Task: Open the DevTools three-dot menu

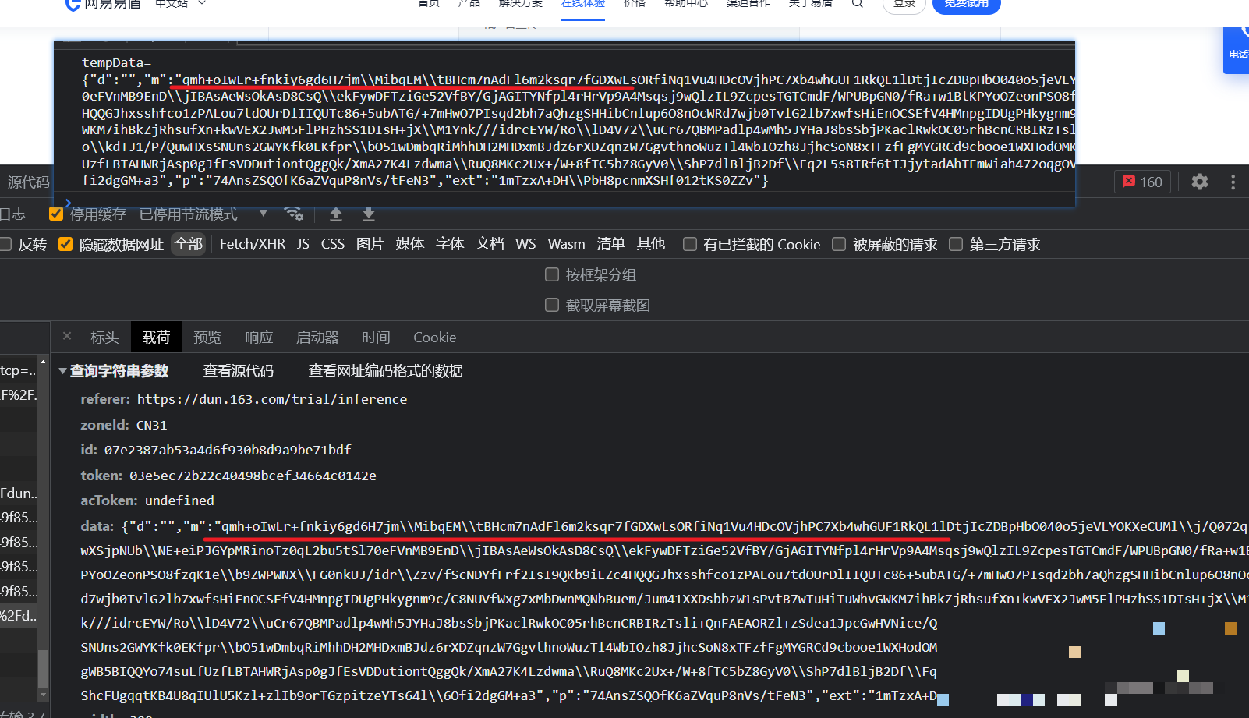Action: coord(1233,182)
